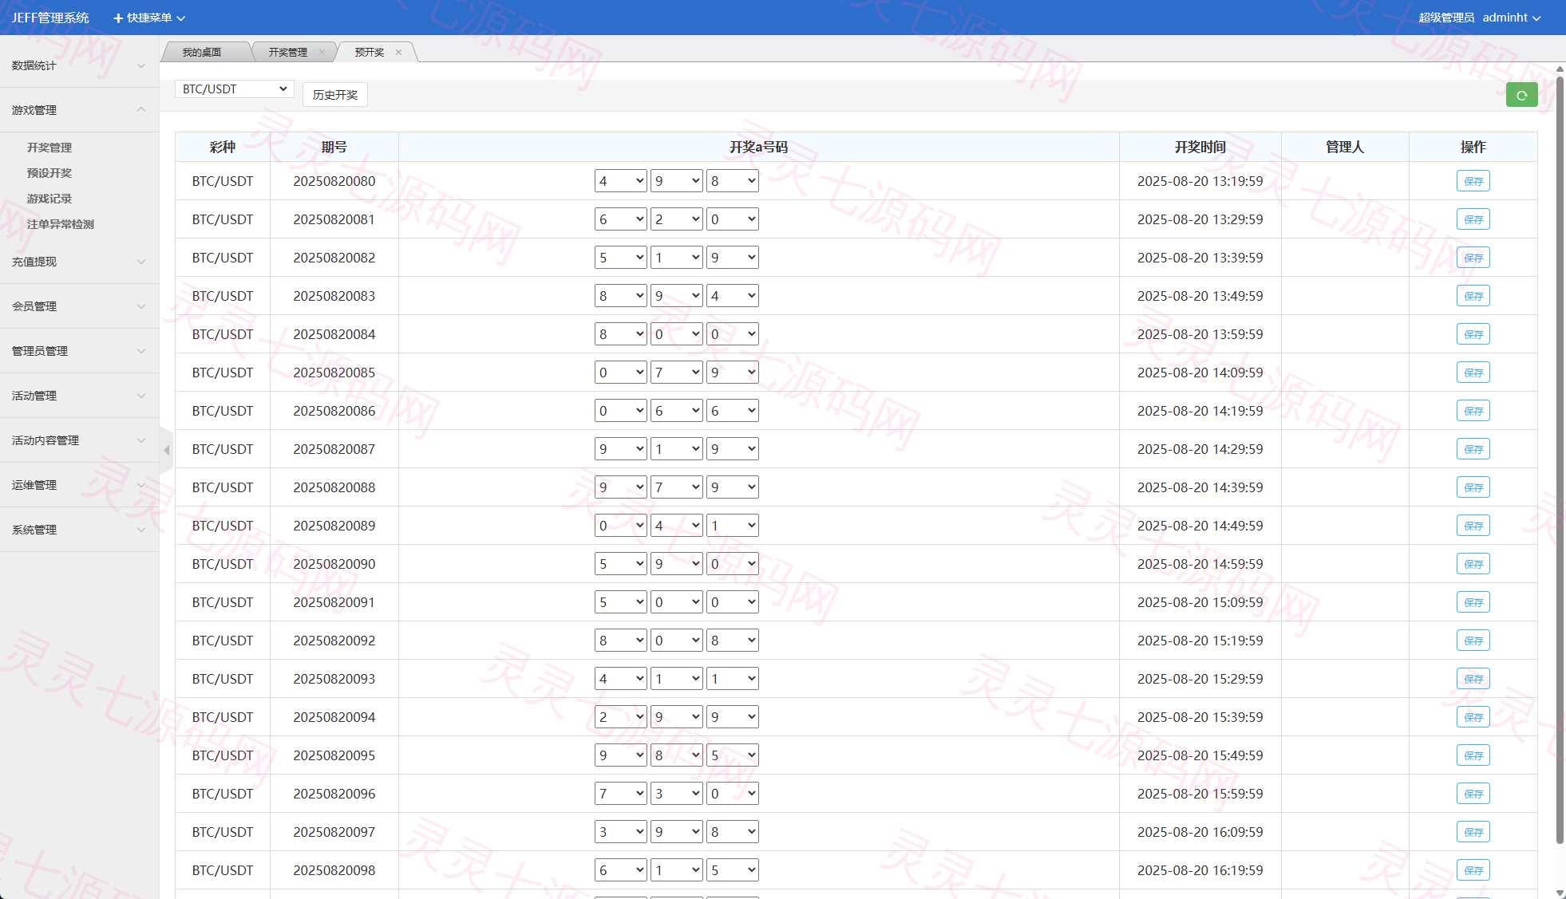Open third number dropdown for period 20250820095
This screenshot has height=899, width=1566.
tap(732, 755)
